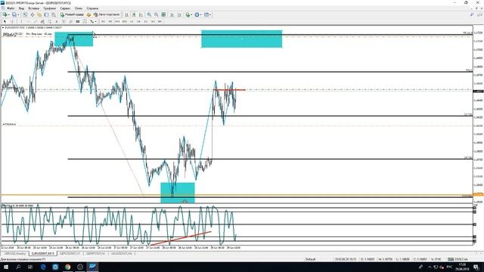484x272 pixels.
Task: Switch chart to Candlesticks mode
Action: click(133, 14)
